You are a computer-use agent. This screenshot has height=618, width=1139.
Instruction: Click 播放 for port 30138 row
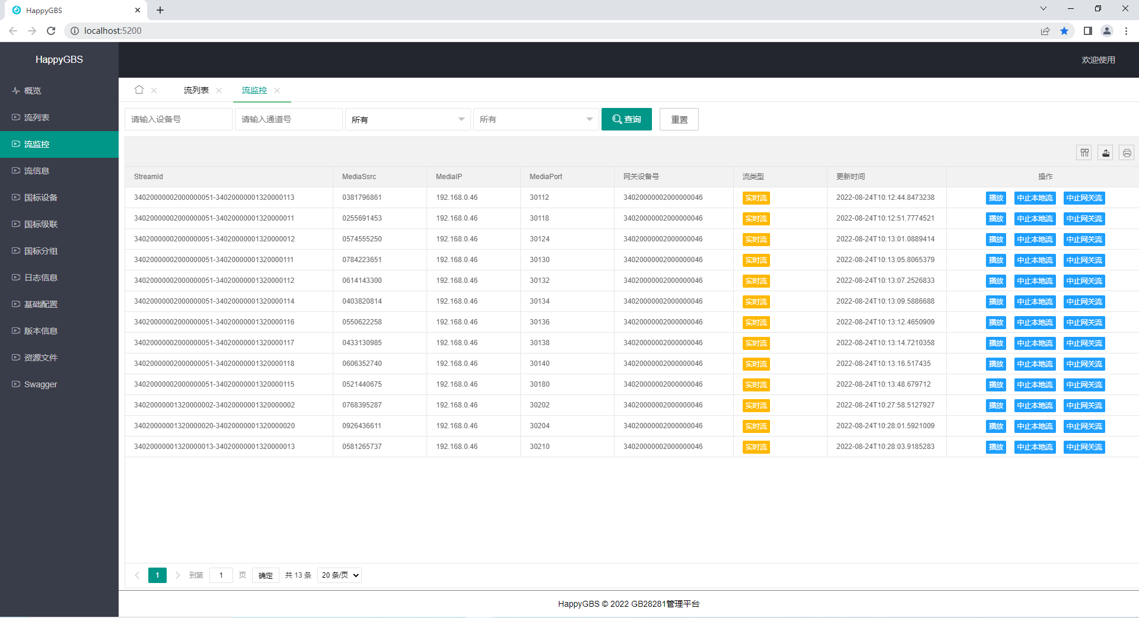pos(996,343)
